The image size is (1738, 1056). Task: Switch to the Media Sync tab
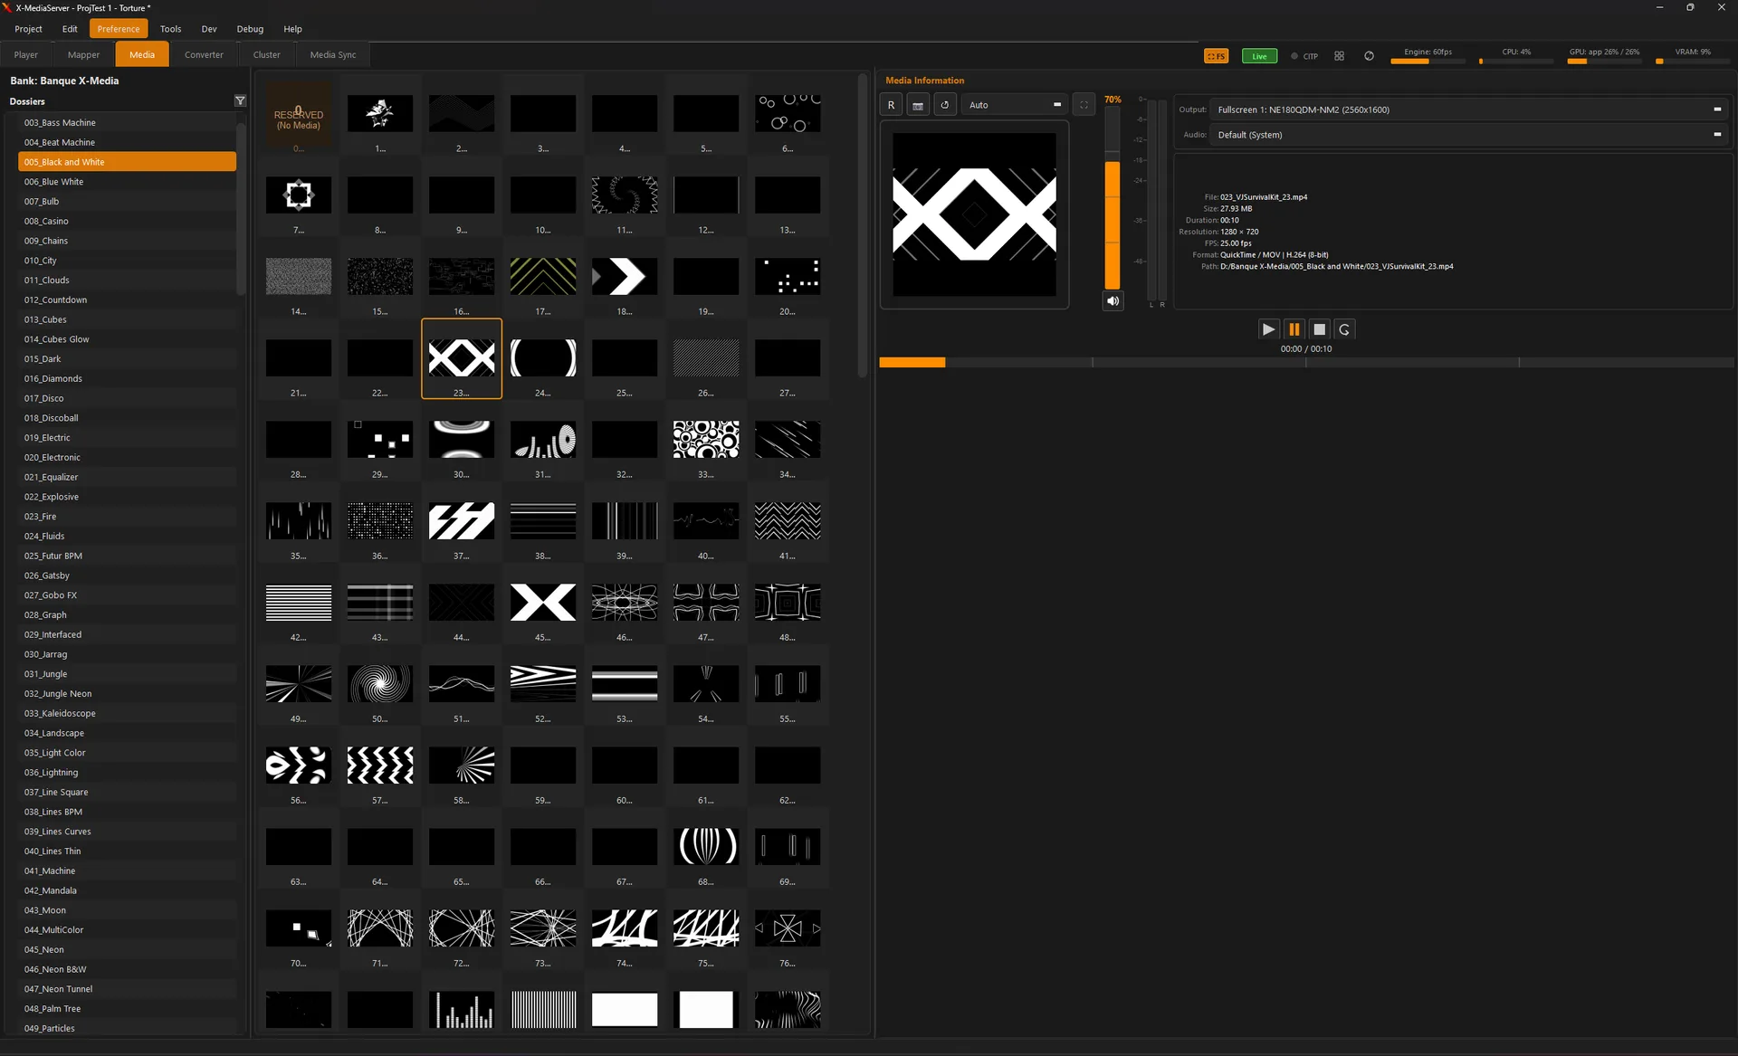pos(333,55)
